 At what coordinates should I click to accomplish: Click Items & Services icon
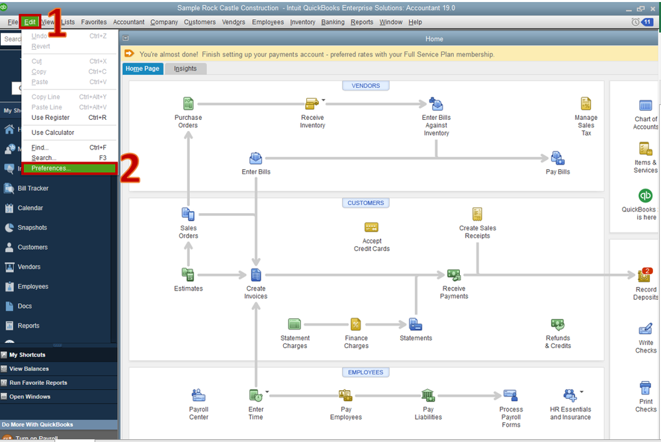[x=645, y=149]
